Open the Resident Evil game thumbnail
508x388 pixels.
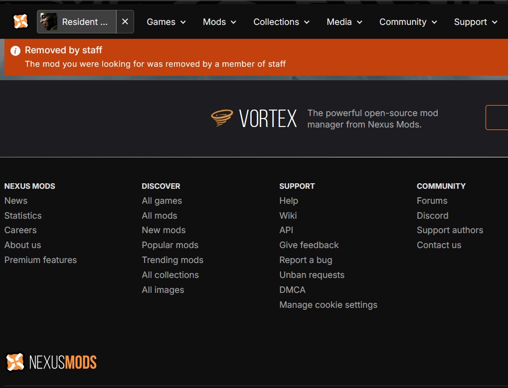click(48, 22)
